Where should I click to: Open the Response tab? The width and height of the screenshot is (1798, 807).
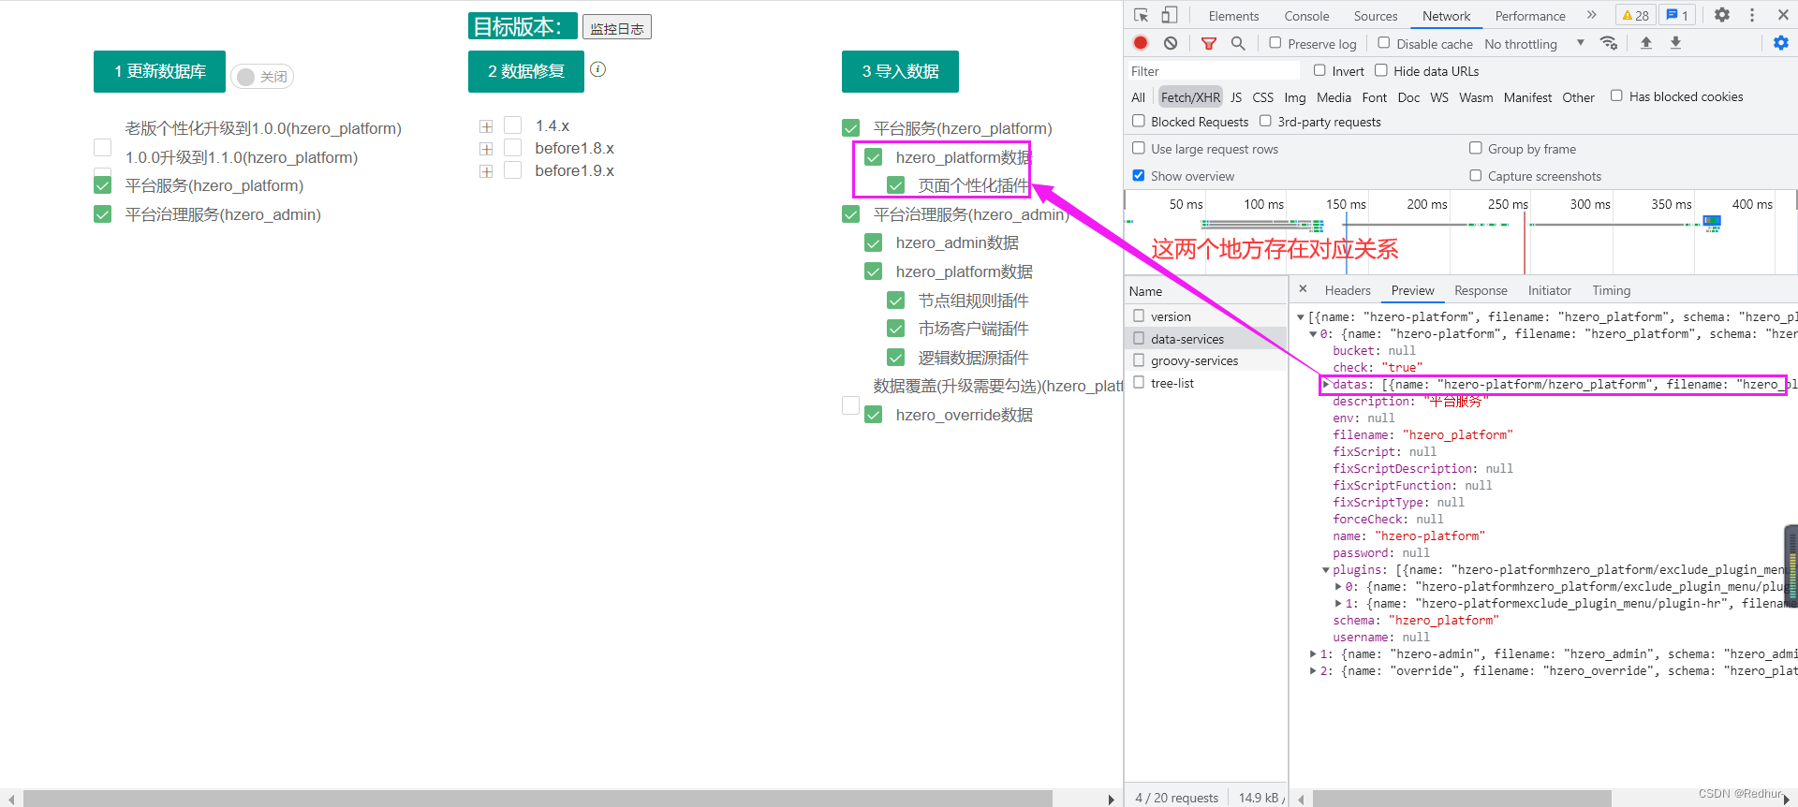1481,290
